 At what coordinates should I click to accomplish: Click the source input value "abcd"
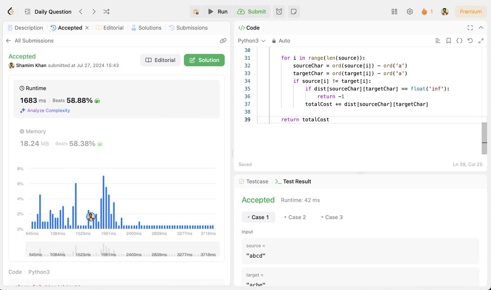(x=256, y=256)
